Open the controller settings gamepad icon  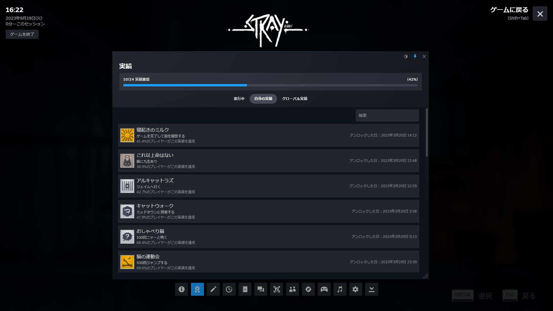point(324,289)
